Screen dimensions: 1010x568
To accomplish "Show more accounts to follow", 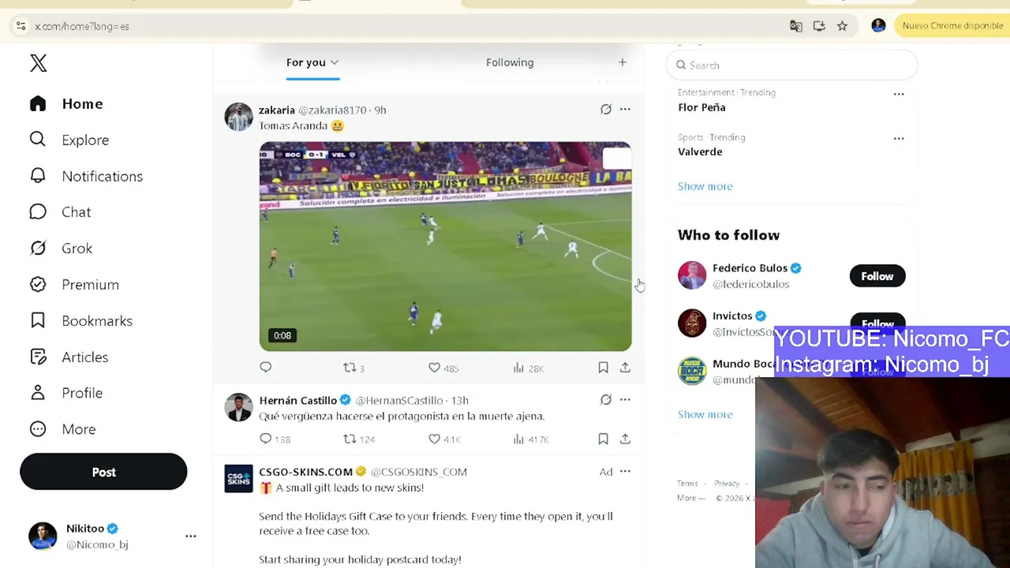I will (705, 414).
